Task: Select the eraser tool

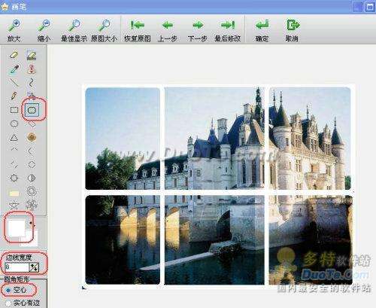Action: point(14,55)
